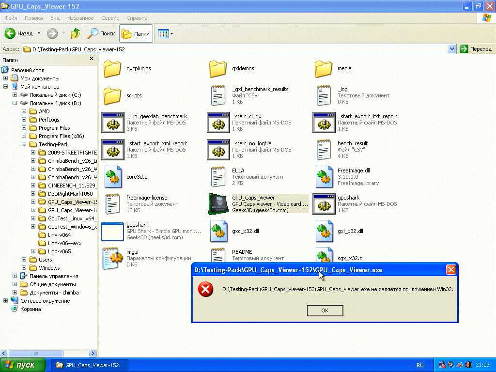This screenshot has width=496, height=372.
Task: Open the media folder icon
Action: click(x=324, y=69)
